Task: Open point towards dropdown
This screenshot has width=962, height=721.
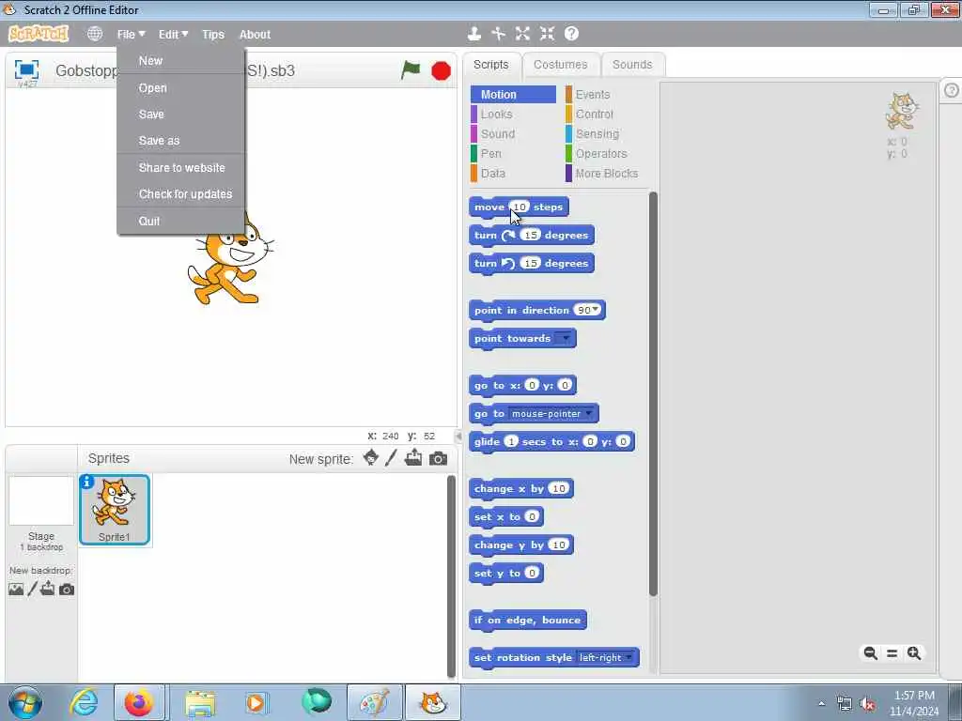Action: point(565,338)
